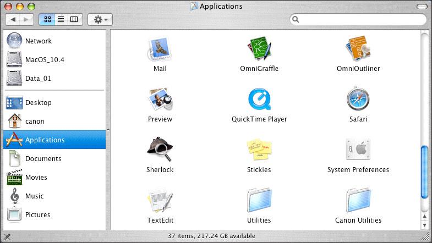Select Applications in the sidebar

(54, 140)
